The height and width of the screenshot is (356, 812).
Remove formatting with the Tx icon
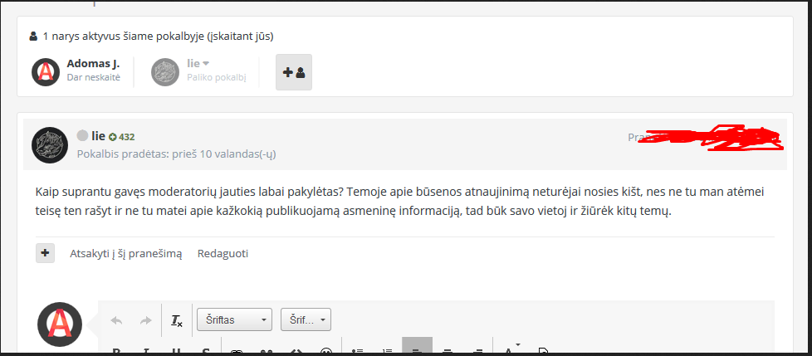coord(177,321)
